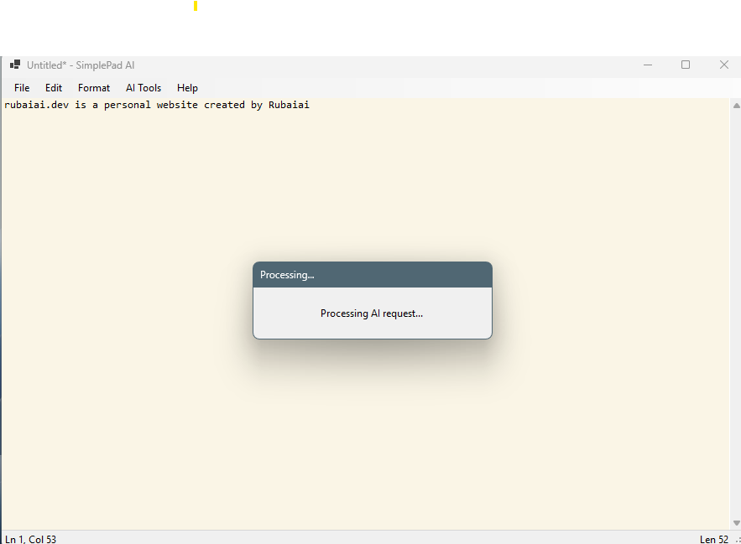Maximize the SimplePad AI window
741x544 pixels.
(686, 65)
